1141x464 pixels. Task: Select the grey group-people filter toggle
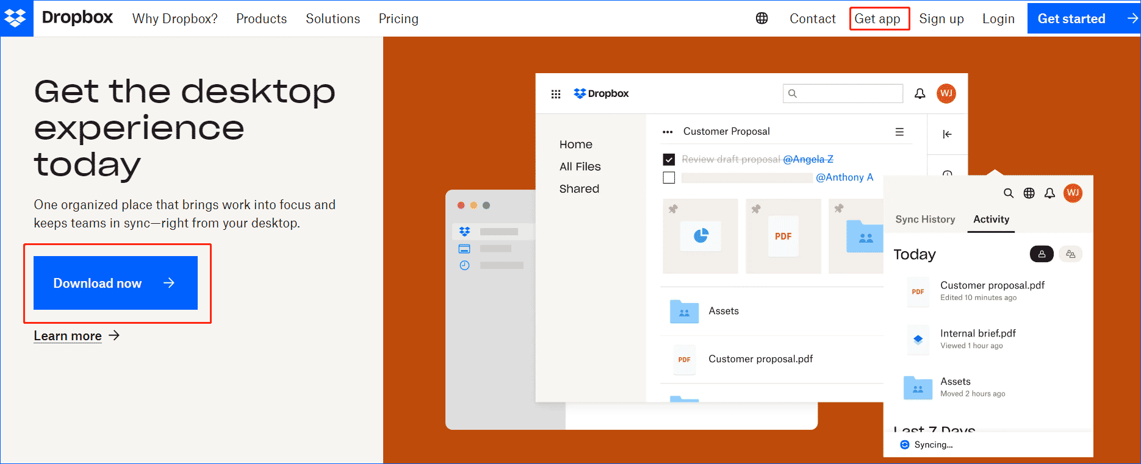click(x=1070, y=254)
